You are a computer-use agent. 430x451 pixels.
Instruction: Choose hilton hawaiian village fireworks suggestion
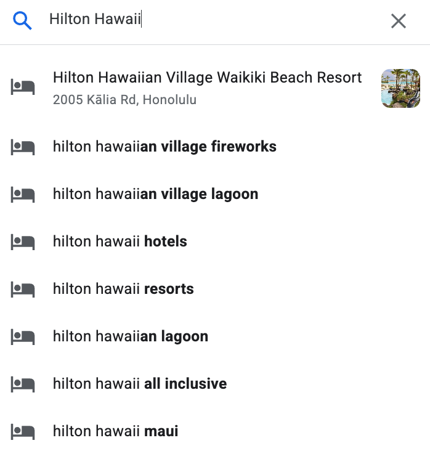(164, 147)
